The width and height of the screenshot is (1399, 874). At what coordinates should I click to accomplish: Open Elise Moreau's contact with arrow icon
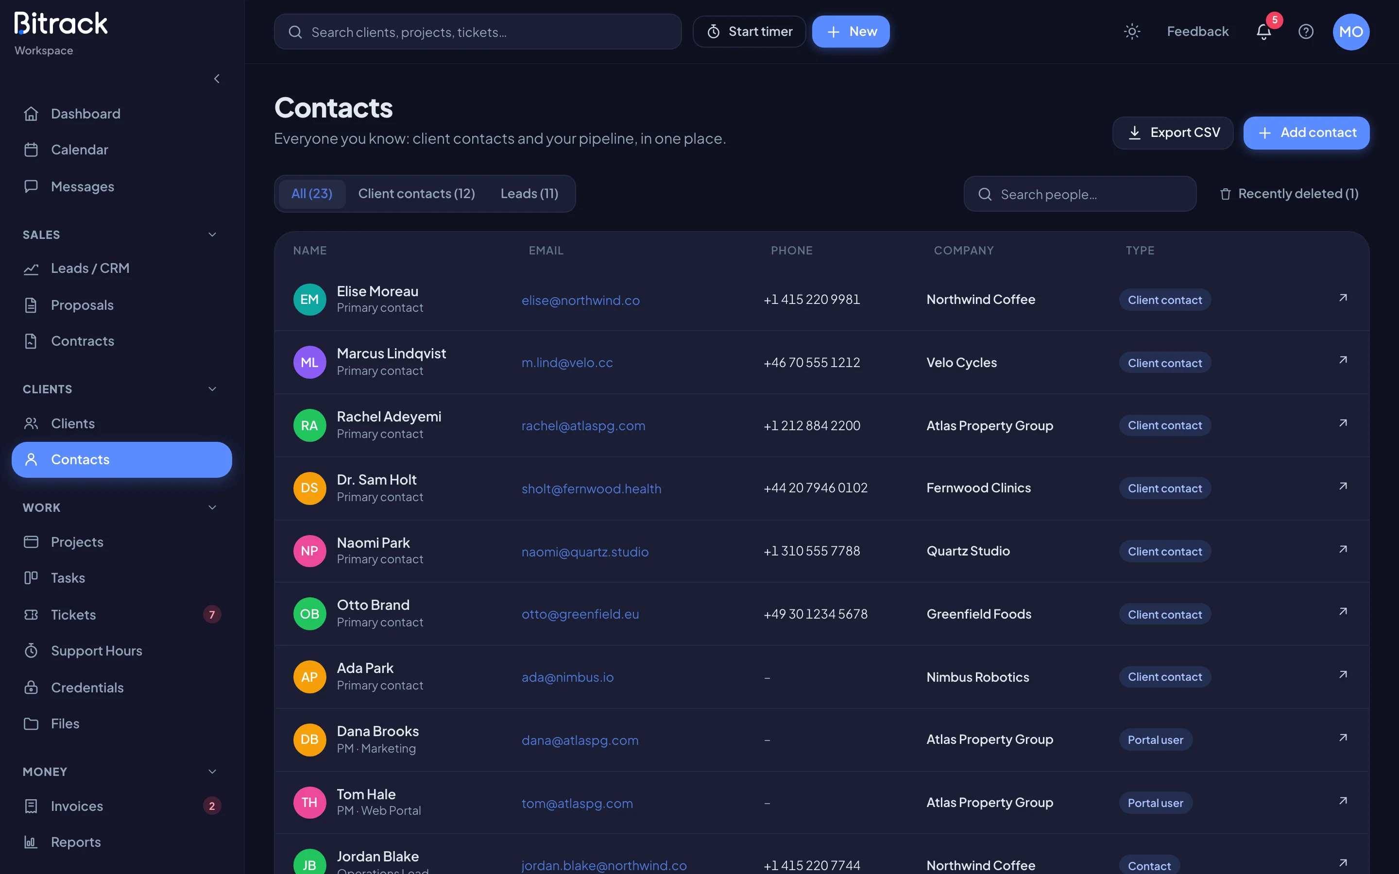click(1343, 298)
